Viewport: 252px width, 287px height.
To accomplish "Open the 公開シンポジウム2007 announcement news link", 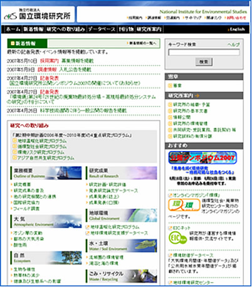I will coord(75,83).
